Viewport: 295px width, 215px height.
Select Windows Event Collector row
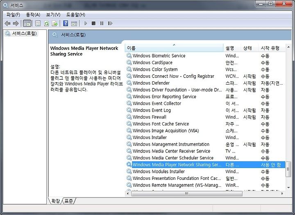(x=205, y=103)
